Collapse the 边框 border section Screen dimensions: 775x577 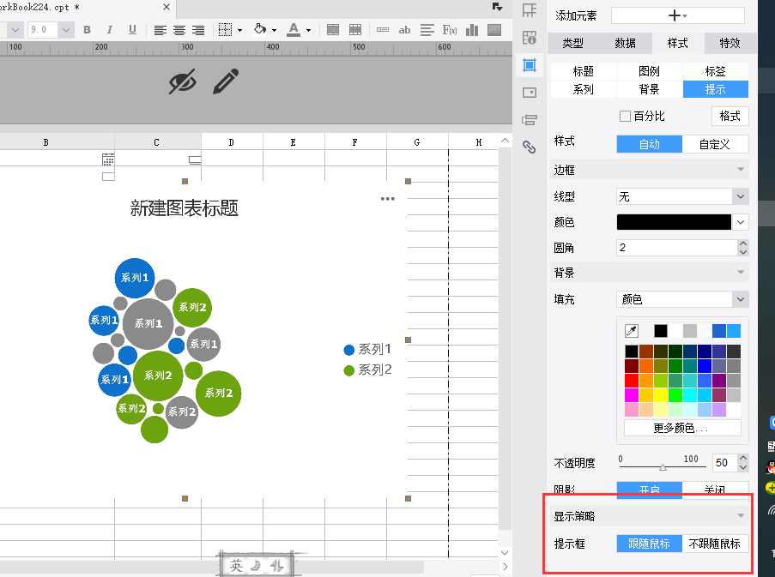pos(740,170)
